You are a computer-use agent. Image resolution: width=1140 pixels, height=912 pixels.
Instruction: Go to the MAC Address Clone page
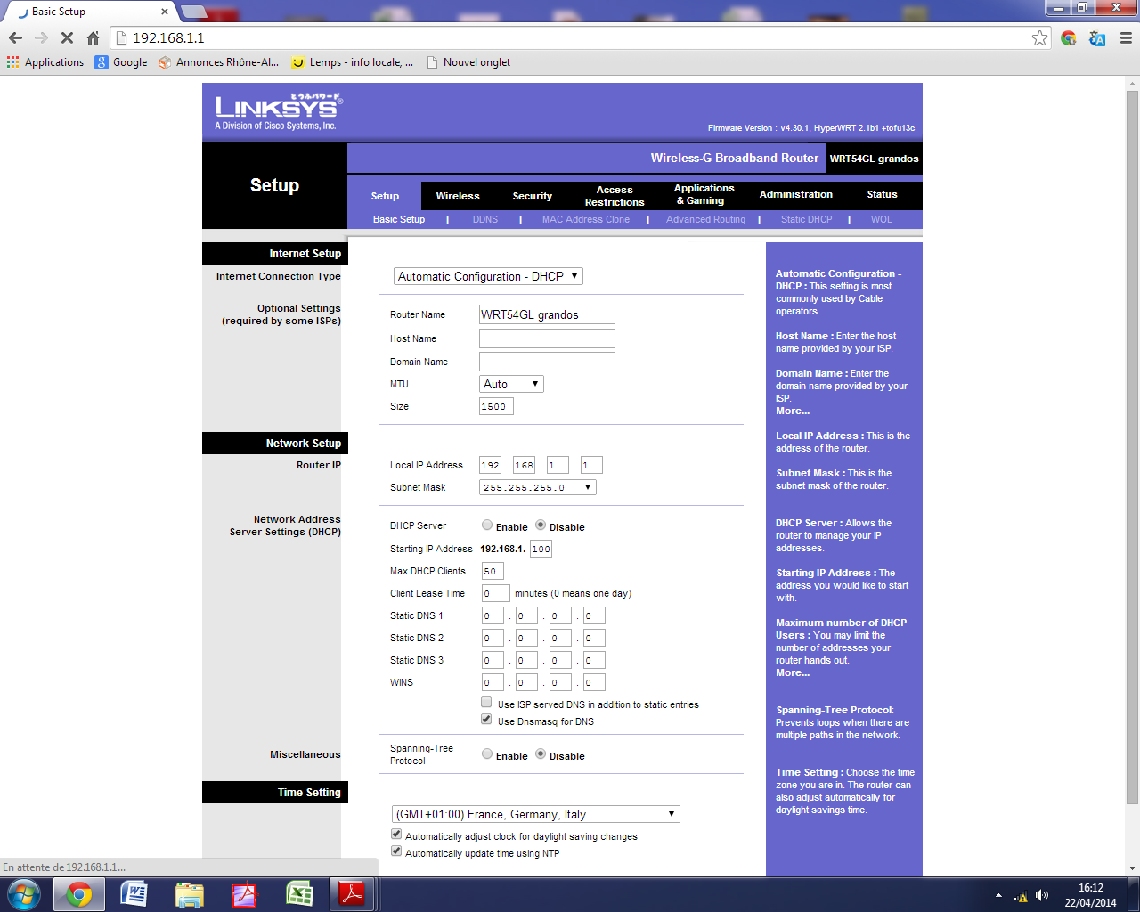(x=586, y=219)
